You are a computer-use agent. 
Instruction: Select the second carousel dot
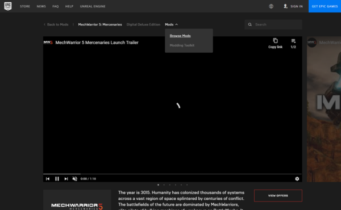coord(164,185)
